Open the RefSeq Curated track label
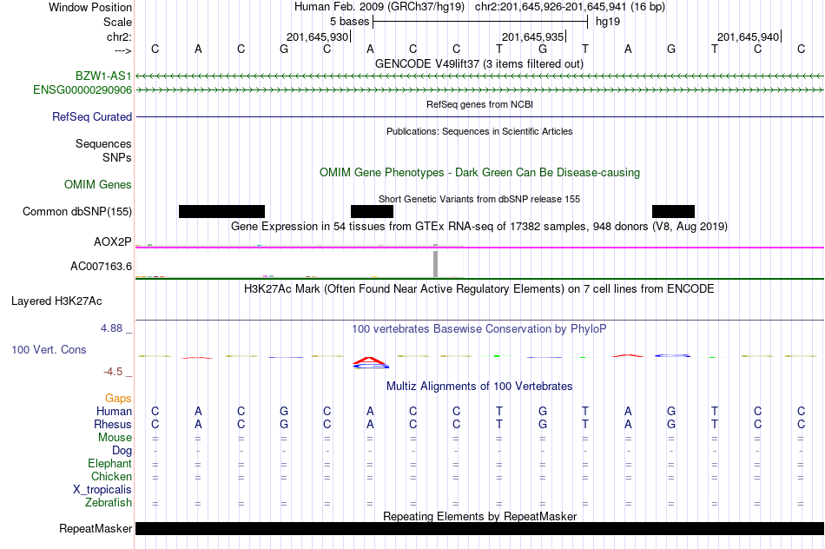This screenshot has width=825, height=549. (91, 117)
